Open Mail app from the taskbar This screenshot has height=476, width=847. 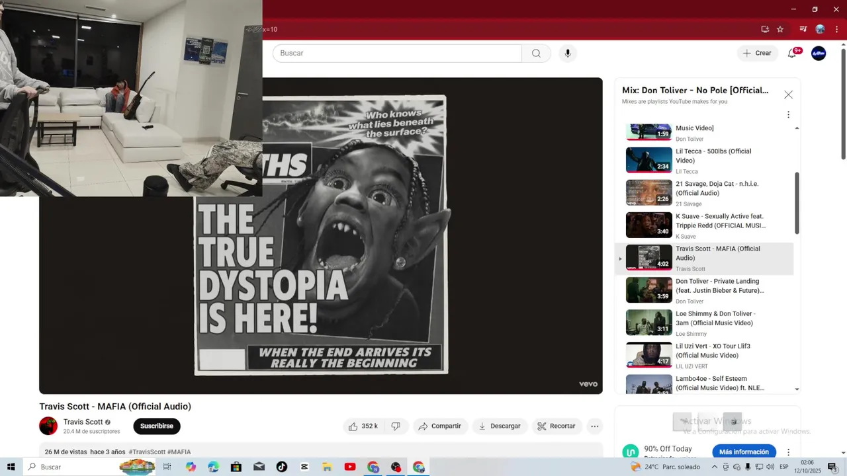pyautogui.click(x=259, y=467)
